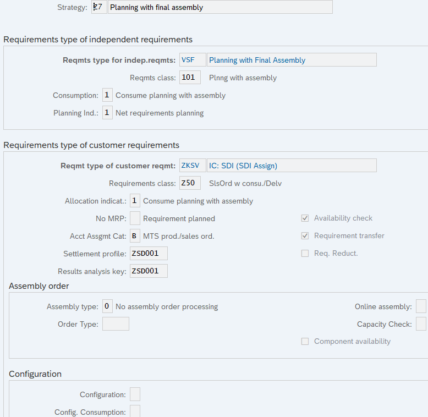Focus the Consumption indicator field
Screen dimensions: 428x417
tap(107, 95)
